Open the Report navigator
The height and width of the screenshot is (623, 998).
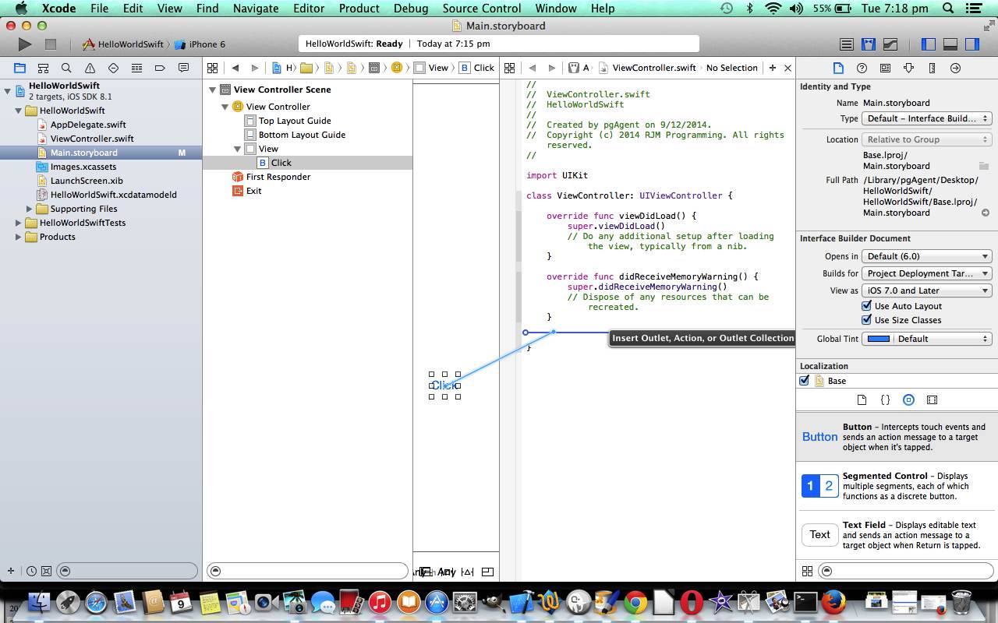click(183, 68)
